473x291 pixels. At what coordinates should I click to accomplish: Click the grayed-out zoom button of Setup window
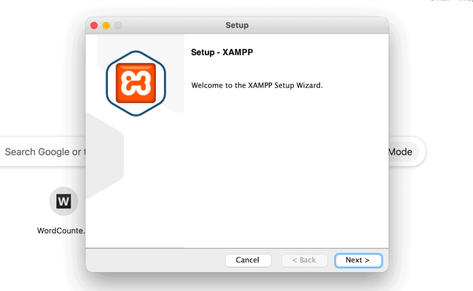tap(118, 25)
